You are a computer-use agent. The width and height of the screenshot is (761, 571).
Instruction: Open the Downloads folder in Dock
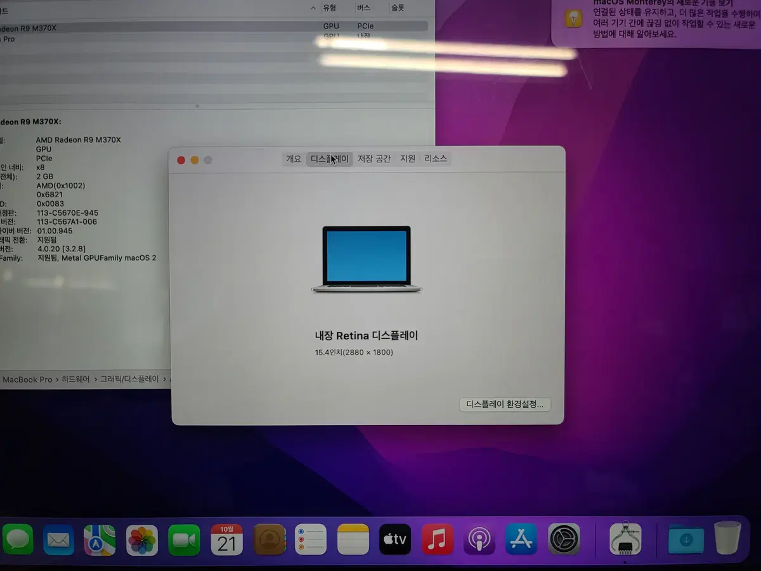686,540
